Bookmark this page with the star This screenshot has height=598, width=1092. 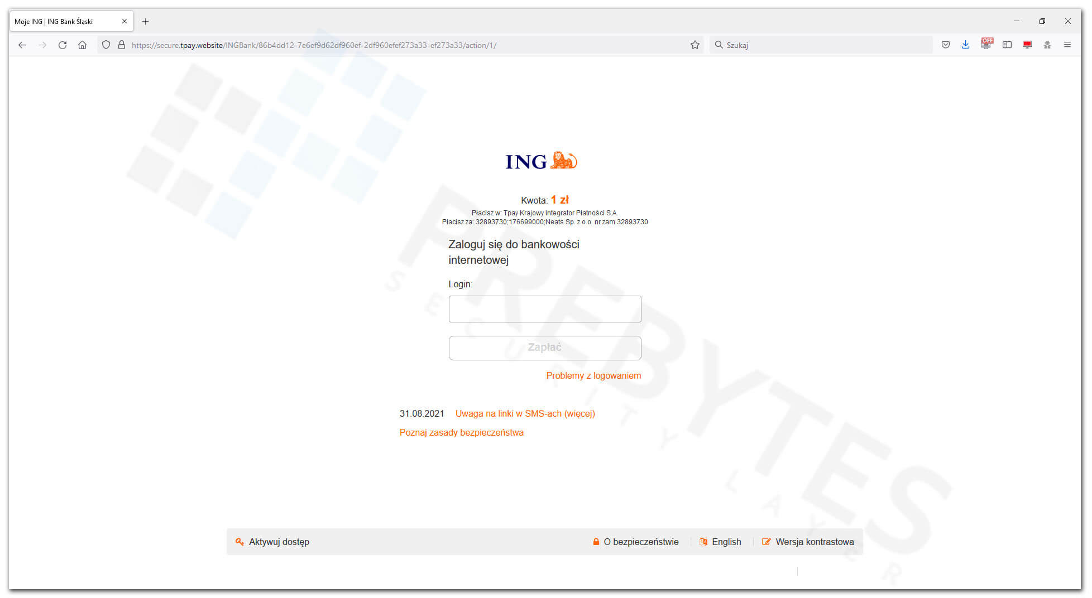(695, 45)
